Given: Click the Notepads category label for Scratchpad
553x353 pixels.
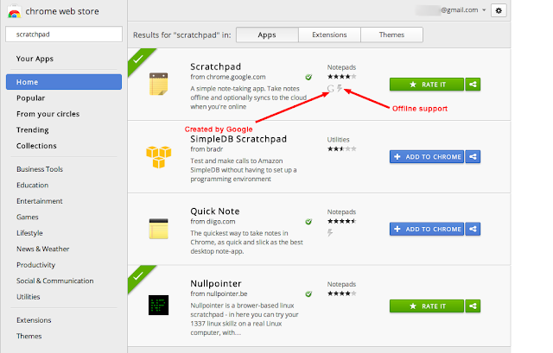Looking at the screenshot, I should click(x=341, y=67).
